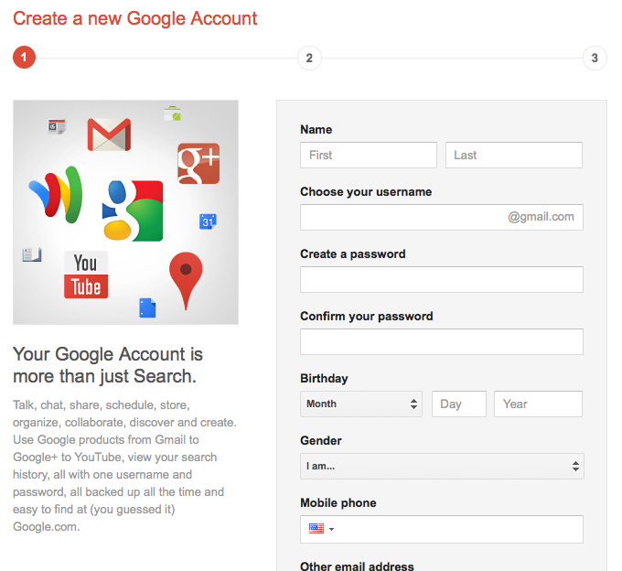Click the 'Birthday' label

pyautogui.click(x=324, y=378)
